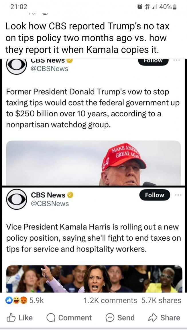Tap the Share arrow icon

[153, 317]
